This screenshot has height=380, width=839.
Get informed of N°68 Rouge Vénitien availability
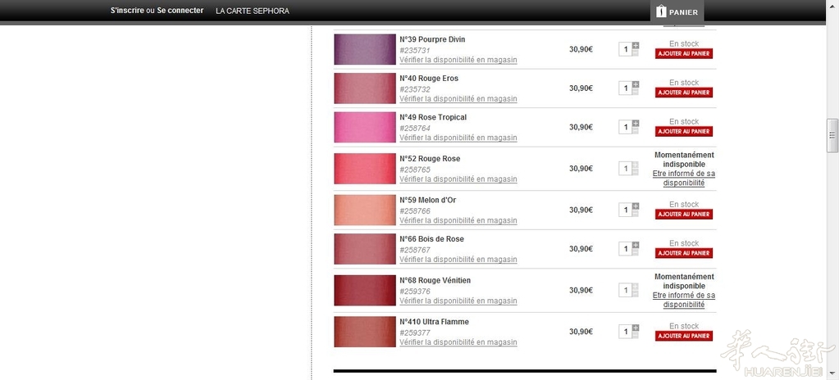click(684, 300)
